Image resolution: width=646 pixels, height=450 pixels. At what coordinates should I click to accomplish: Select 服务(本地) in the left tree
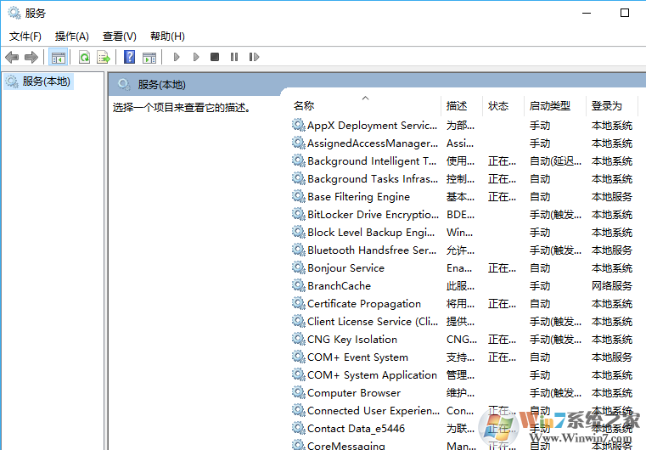pos(47,82)
